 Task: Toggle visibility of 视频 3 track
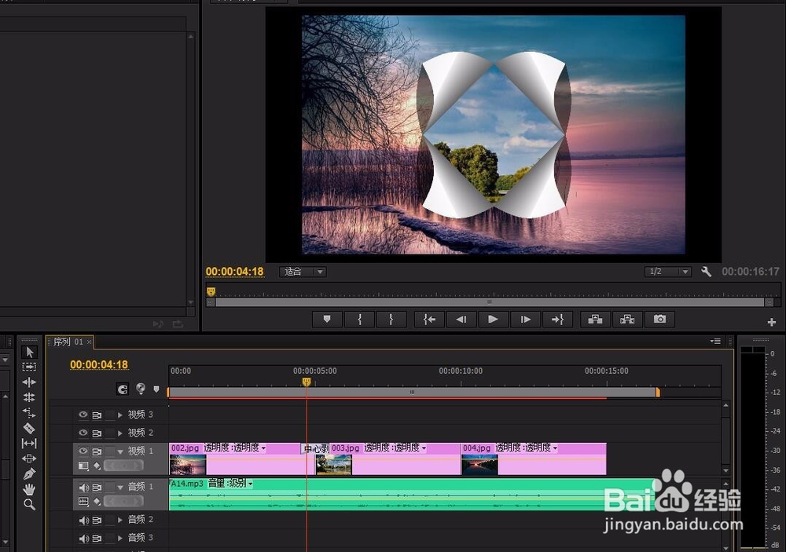[83, 415]
